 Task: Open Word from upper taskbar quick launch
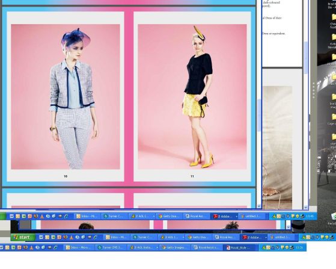pos(11,216)
